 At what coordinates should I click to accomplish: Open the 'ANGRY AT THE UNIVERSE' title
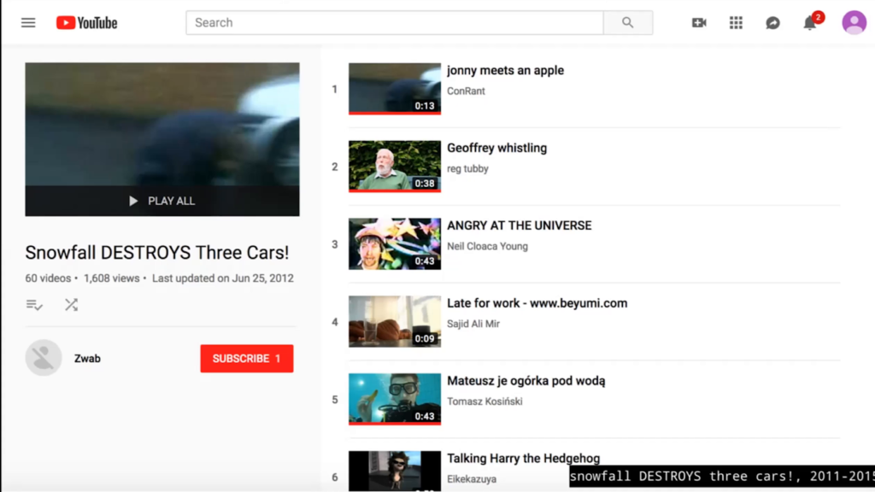point(519,225)
